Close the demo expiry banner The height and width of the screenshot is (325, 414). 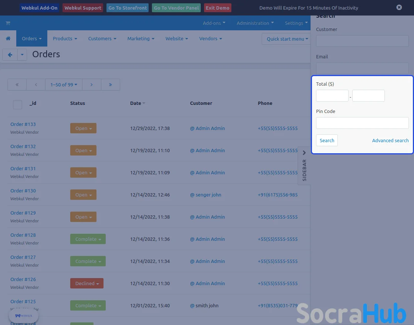[399, 7]
